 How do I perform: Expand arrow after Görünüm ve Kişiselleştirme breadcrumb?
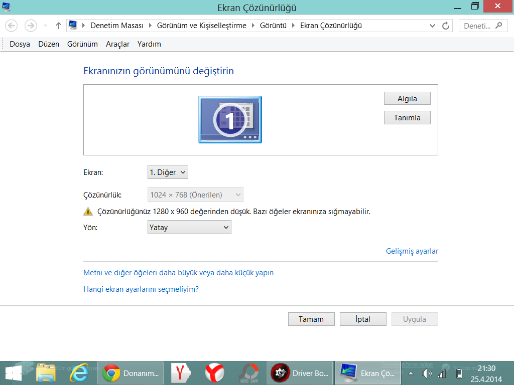pos(253,26)
